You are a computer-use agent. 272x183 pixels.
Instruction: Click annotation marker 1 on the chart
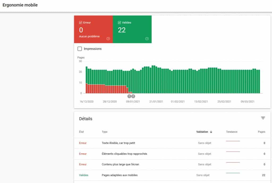(x=129, y=96)
